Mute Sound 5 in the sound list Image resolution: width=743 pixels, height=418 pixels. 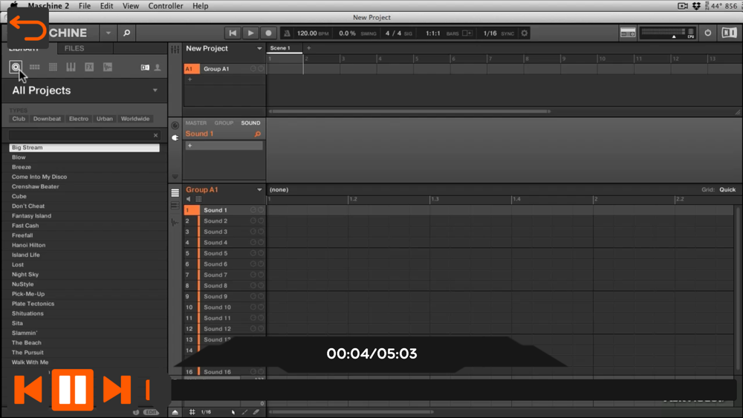253,253
